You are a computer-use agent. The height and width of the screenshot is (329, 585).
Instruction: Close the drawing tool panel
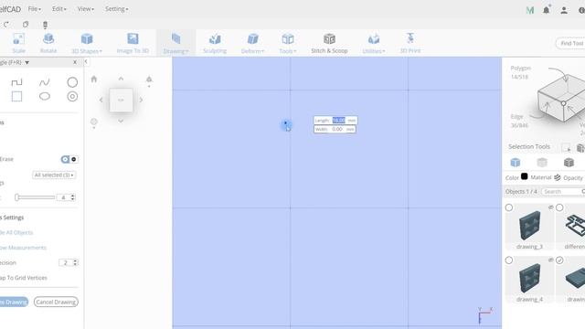coord(75,62)
